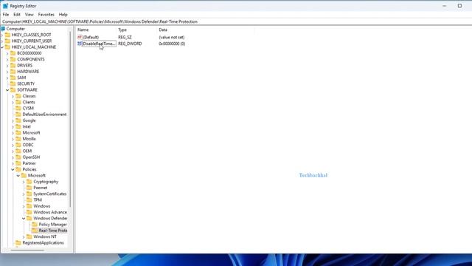Viewport: 472px width, 266px height.
Task: Click the COMPONENTS folder icon
Action: click(13, 59)
